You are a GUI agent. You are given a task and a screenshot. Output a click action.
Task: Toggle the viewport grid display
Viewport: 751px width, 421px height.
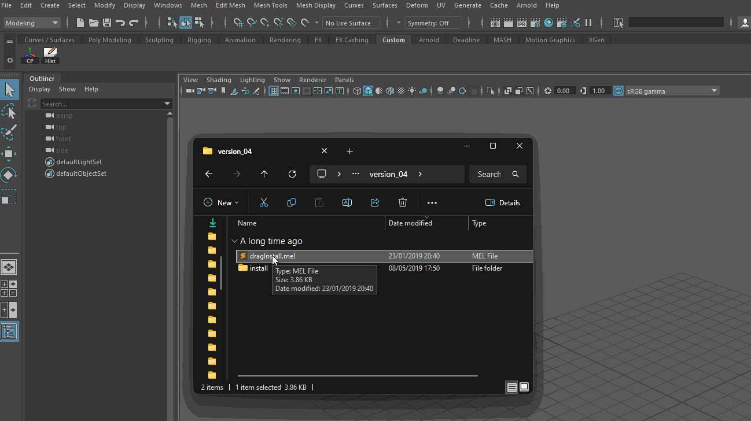pyautogui.click(x=274, y=91)
